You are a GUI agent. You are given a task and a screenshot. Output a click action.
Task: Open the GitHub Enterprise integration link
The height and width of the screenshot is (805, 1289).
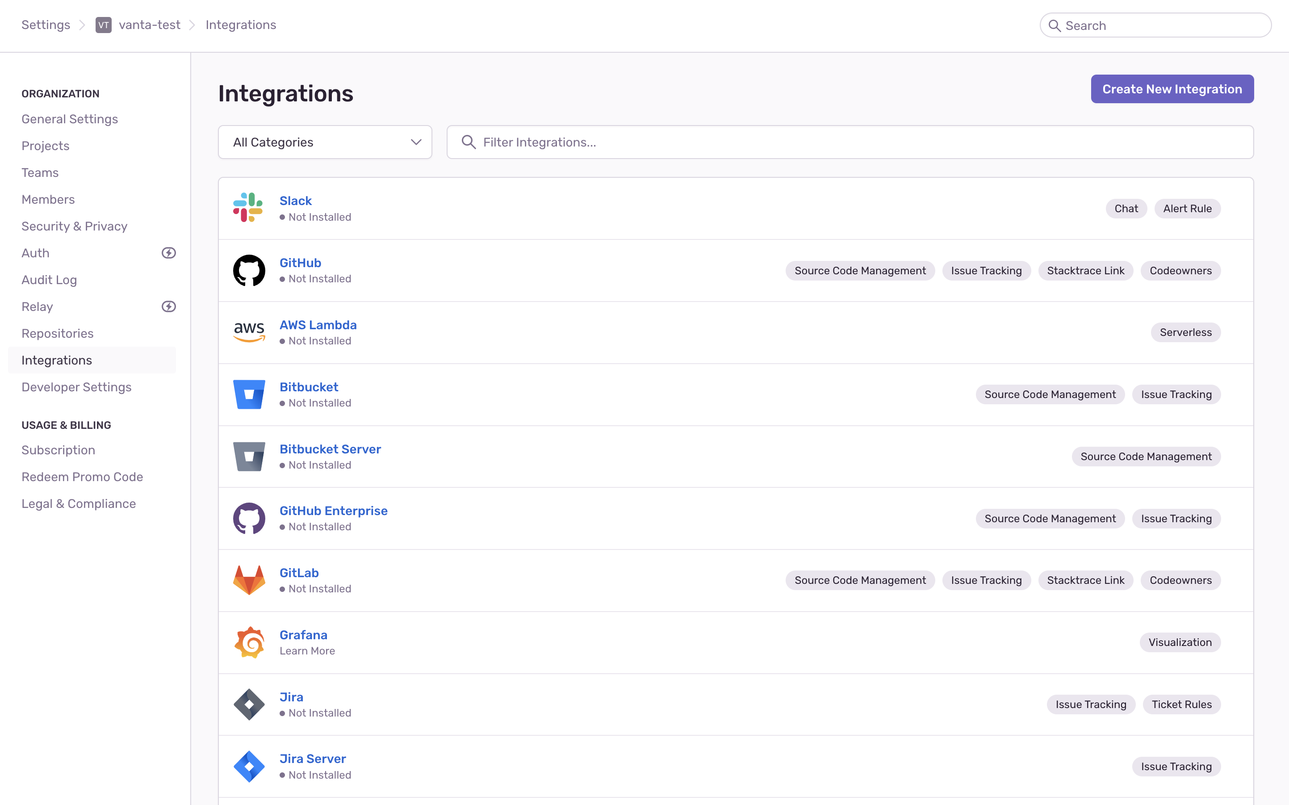click(x=334, y=511)
